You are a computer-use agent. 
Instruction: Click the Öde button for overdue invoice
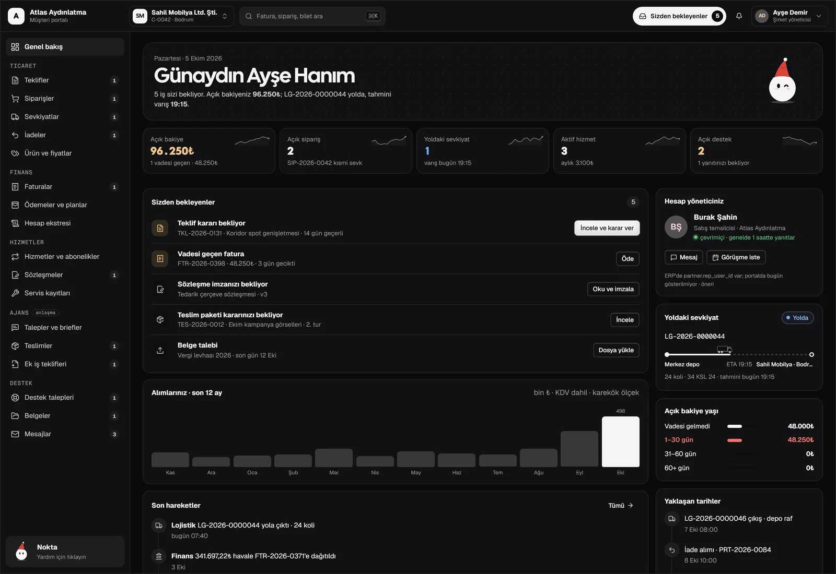pyautogui.click(x=628, y=259)
